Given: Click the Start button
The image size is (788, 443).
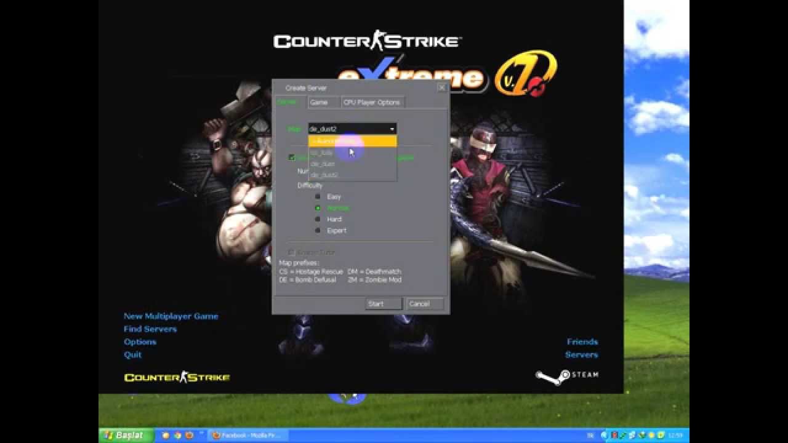Looking at the screenshot, I should 384,304.
